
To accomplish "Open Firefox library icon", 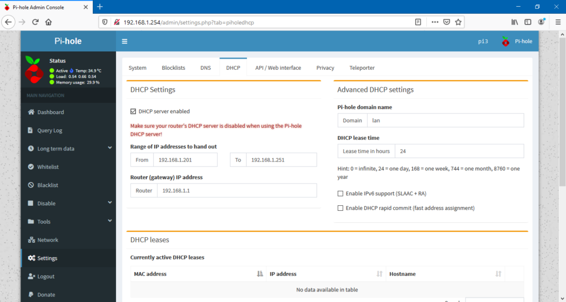I will tap(515, 22).
